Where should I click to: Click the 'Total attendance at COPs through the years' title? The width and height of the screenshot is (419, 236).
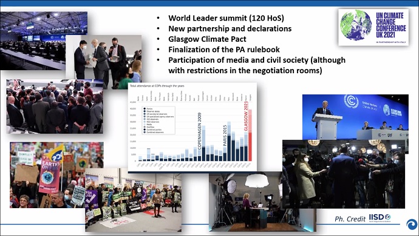click(x=157, y=86)
